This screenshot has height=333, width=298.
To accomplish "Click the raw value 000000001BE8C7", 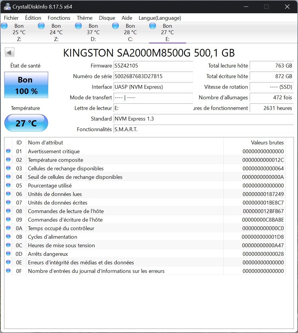I will pos(263,203).
